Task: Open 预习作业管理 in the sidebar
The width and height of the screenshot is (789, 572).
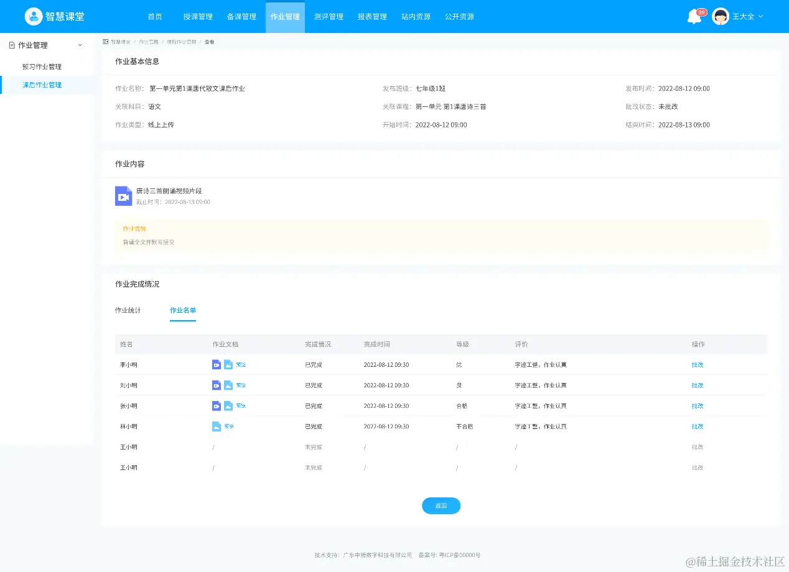Action: (x=42, y=67)
